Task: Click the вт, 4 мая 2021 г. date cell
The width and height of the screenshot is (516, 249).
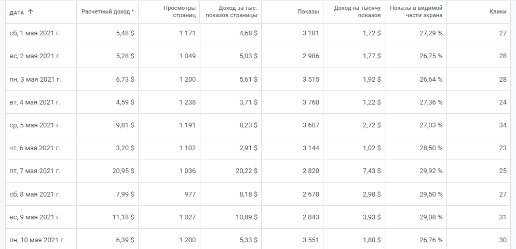Action: (35, 102)
